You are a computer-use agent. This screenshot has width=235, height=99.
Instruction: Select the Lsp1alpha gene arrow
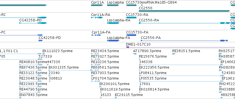pos(113,5)
